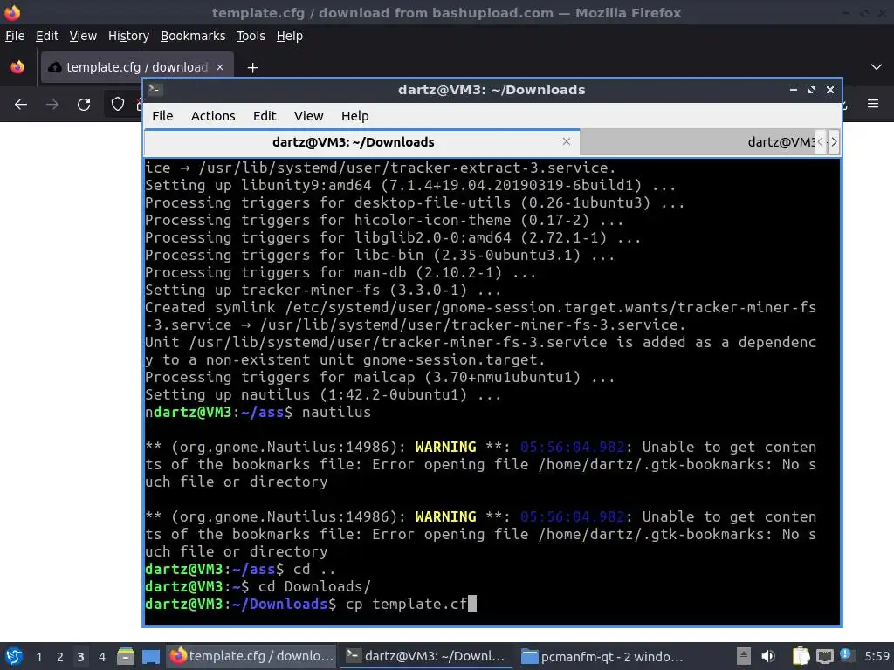This screenshot has width=894, height=670.
Task: Open removable media eject tray icon
Action: tap(744, 656)
